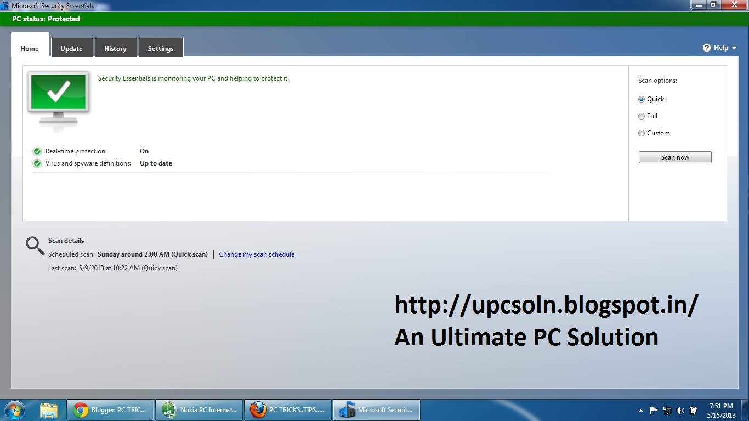Switch to Nokia PC Internet taskbar window
This screenshot has width=749, height=421.
(x=198, y=410)
